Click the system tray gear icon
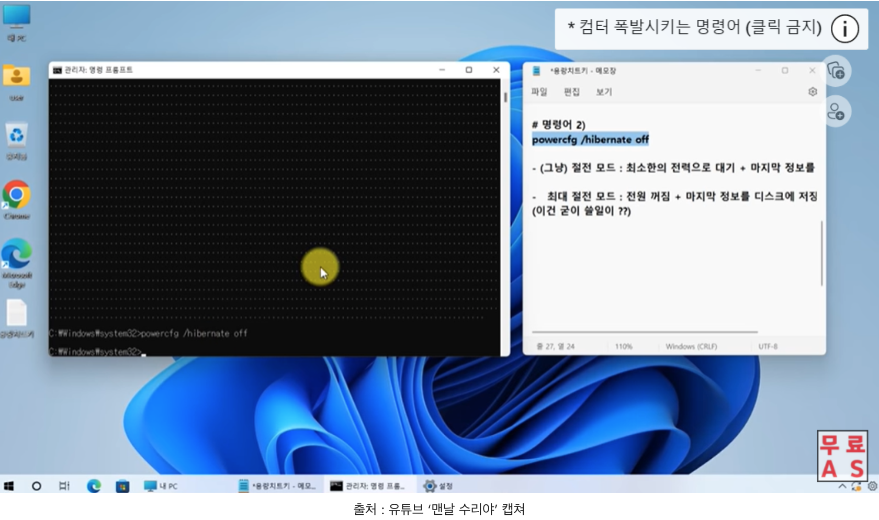The width and height of the screenshot is (879, 520). [872, 487]
